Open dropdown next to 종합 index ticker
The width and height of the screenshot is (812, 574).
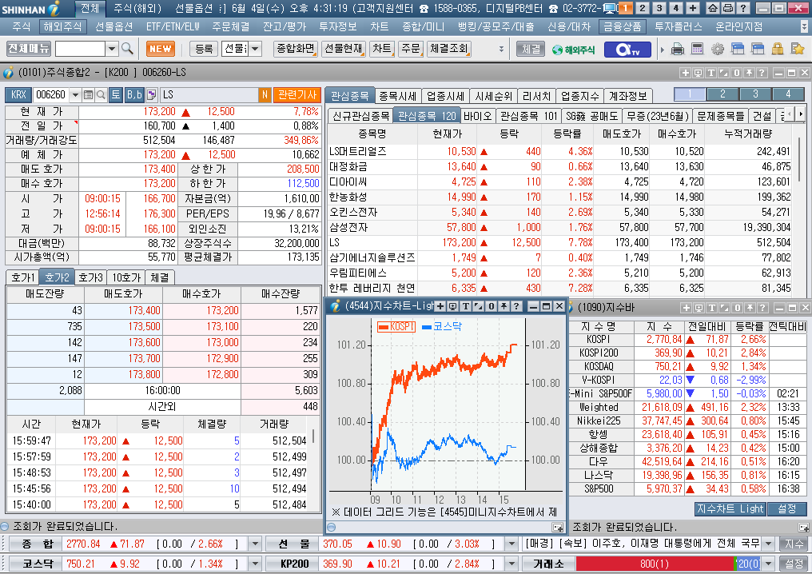click(x=255, y=544)
